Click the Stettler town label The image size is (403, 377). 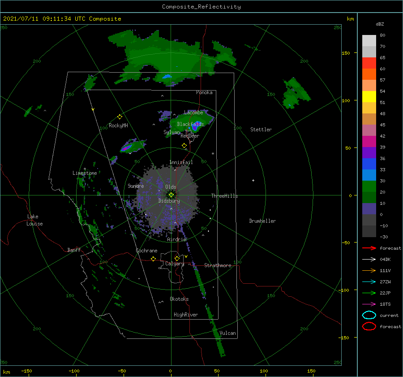[x=261, y=130]
